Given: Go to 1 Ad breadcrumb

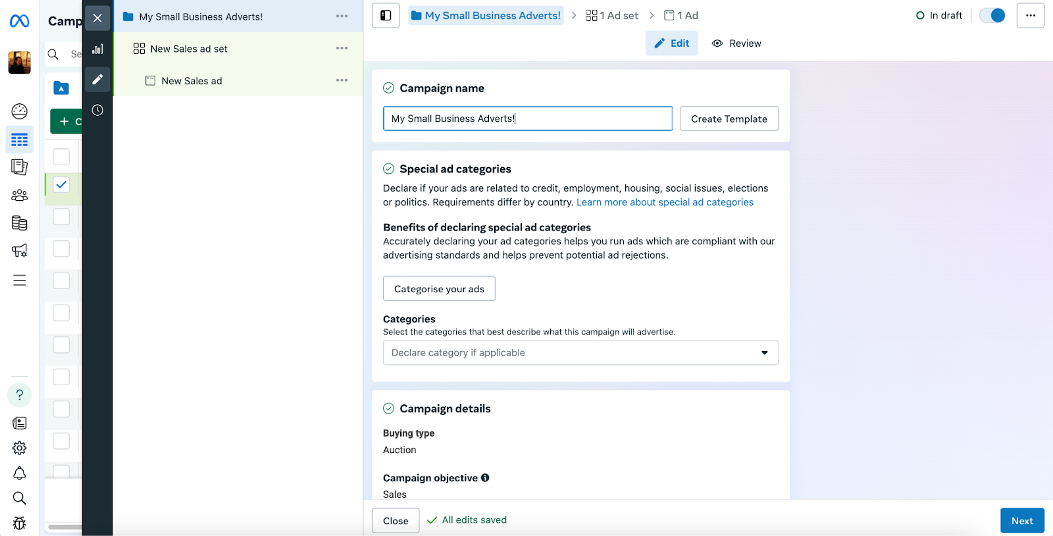Looking at the screenshot, I should 681,16.
